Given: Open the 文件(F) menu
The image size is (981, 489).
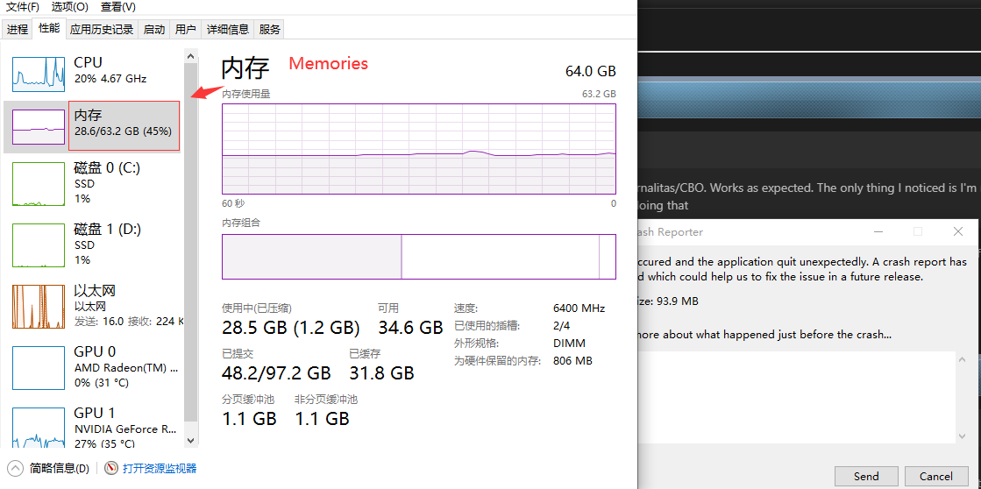Looking at the screenshot, I should coord(23,7).
